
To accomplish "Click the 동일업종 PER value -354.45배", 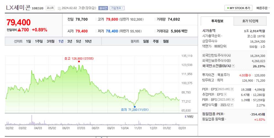I will click(x=257, y=115).
